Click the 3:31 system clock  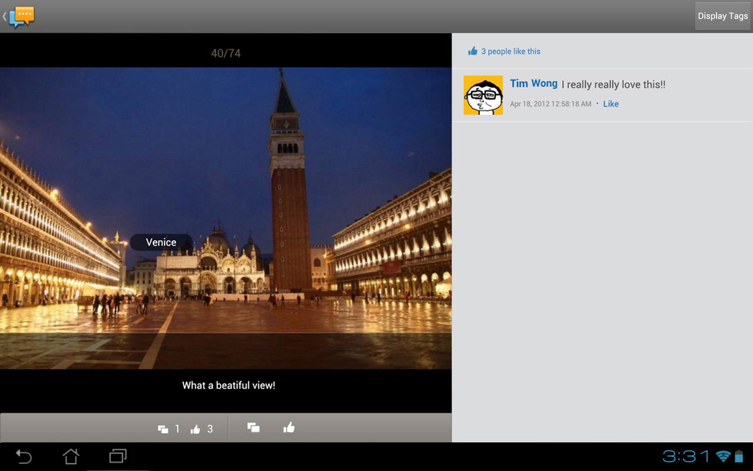tap(687, 456)
